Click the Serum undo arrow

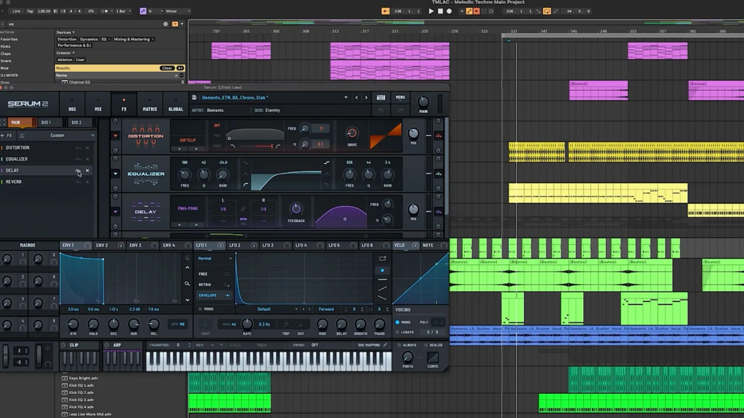click(381, 111)
